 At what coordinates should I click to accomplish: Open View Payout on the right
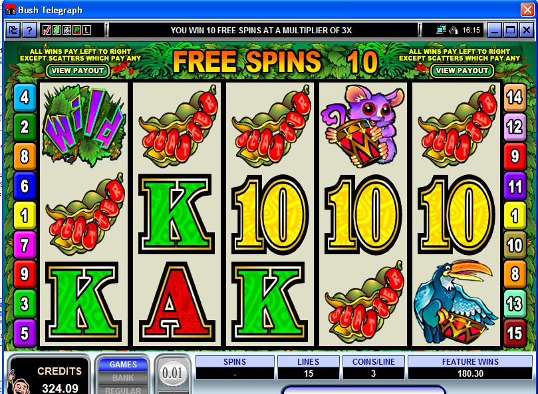(x=462, y=71)
